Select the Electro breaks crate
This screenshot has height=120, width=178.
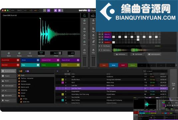(36, 84)
